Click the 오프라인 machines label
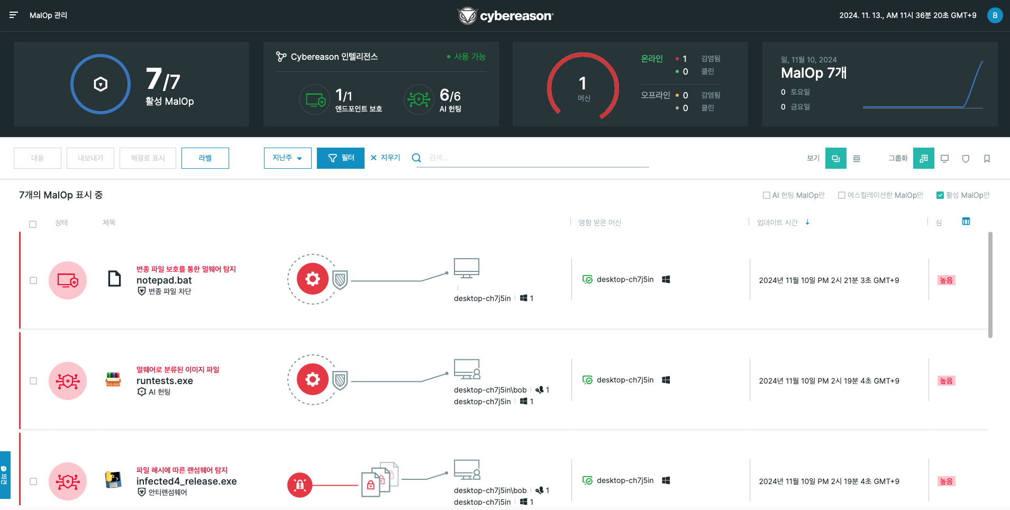Screen dimensions: 1010x510 [x=656, y=95]
